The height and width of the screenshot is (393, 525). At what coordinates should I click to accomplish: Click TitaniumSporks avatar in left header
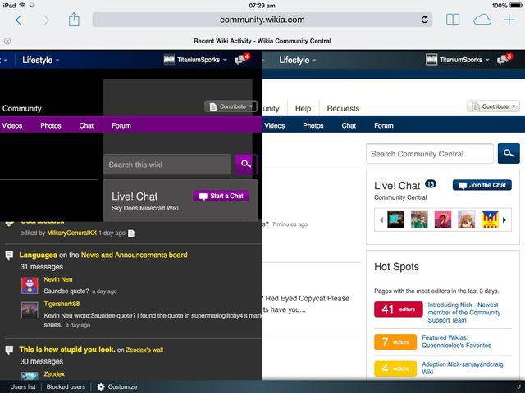[x=169, y=60]
